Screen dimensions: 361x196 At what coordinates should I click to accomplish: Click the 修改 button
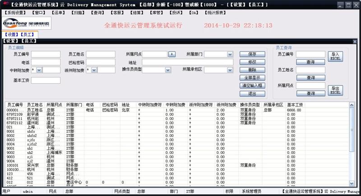[x=252, y=62]
